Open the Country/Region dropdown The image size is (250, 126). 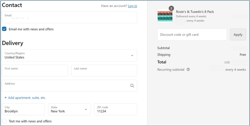point(69,55)
